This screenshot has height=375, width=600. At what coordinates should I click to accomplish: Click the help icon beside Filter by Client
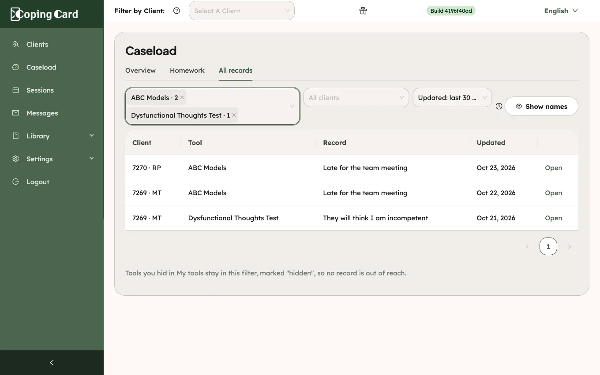[x=177, y=11]
